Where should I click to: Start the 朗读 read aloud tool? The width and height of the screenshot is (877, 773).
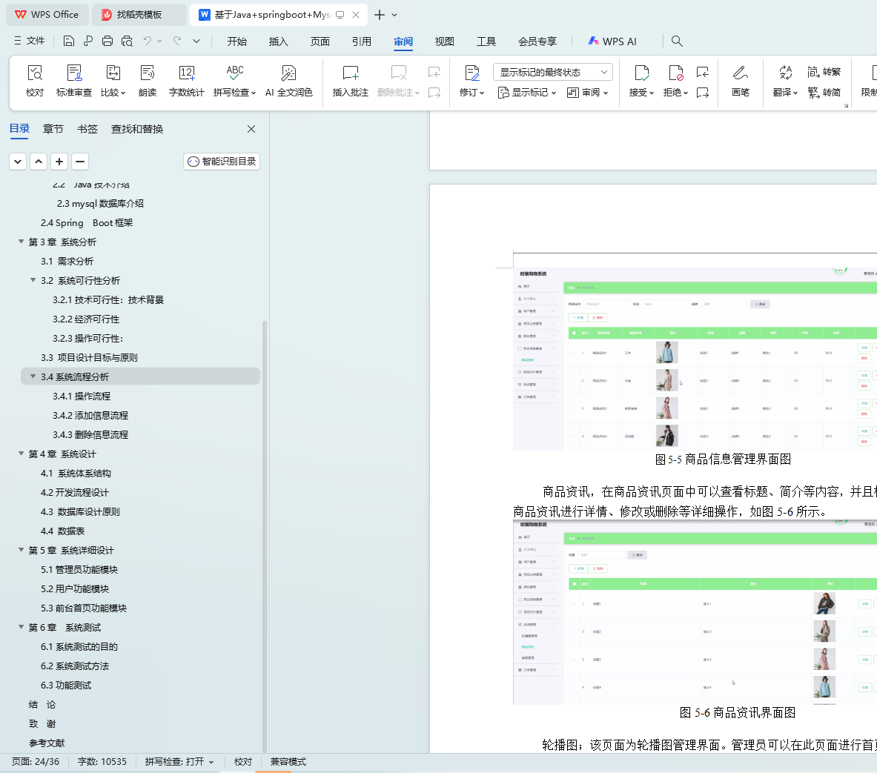point(148,81)
